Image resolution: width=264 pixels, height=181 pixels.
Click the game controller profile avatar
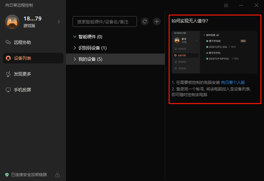point(12,21)
